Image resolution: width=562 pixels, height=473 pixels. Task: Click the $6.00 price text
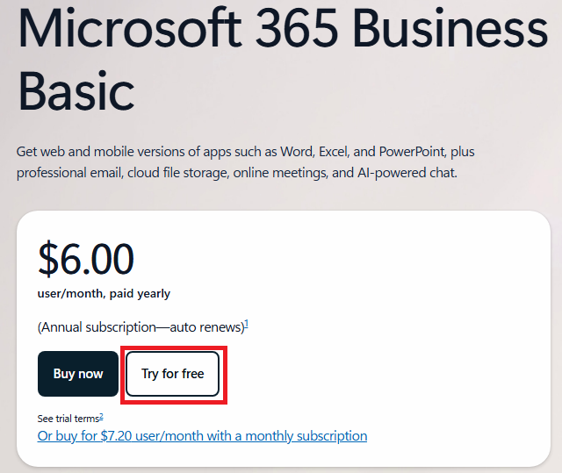(86, 259)
